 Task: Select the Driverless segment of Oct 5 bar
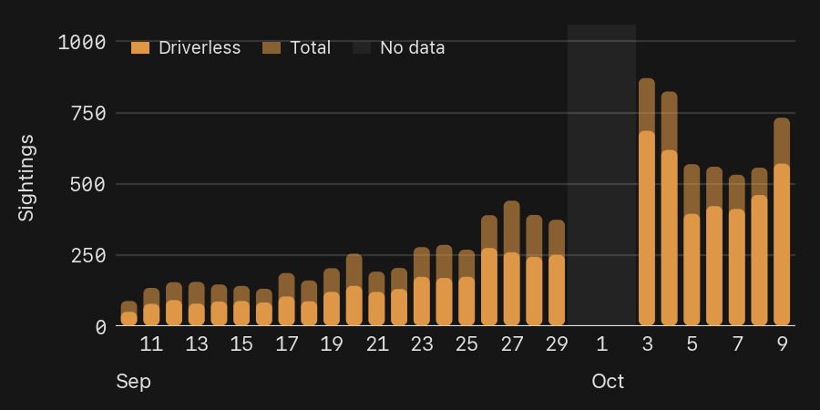[692, 270]
